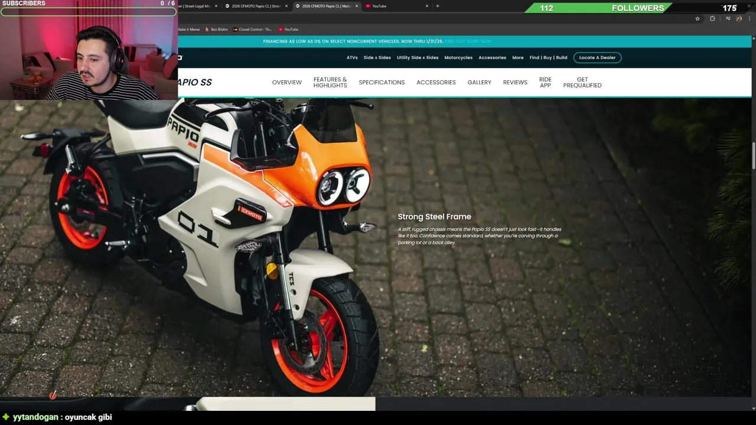Viewport: 756px width, 425px height.
Task: Go to the Reviews section
Action: (x=515, y=82)
